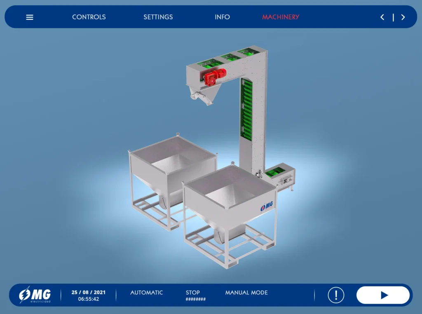Click the date and time display
The height and width of the screenshot is (314, 422).
tap(89, 295)
